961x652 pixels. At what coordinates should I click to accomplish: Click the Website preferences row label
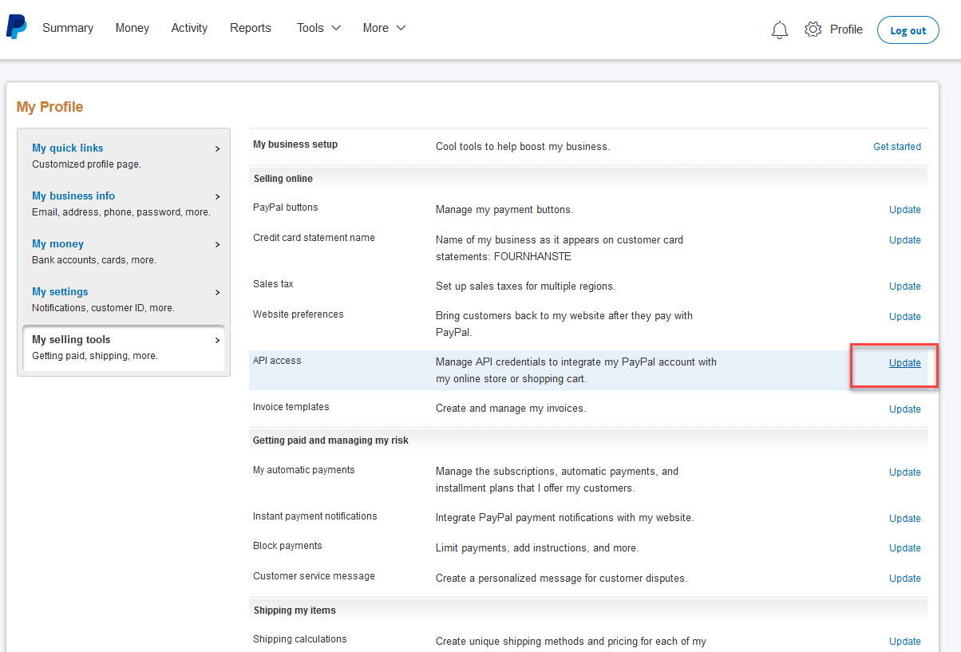click(x=299, y=314)
